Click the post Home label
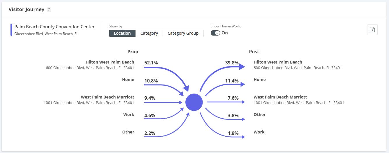This screenshot has width=389, height=153. coord(260,80)
